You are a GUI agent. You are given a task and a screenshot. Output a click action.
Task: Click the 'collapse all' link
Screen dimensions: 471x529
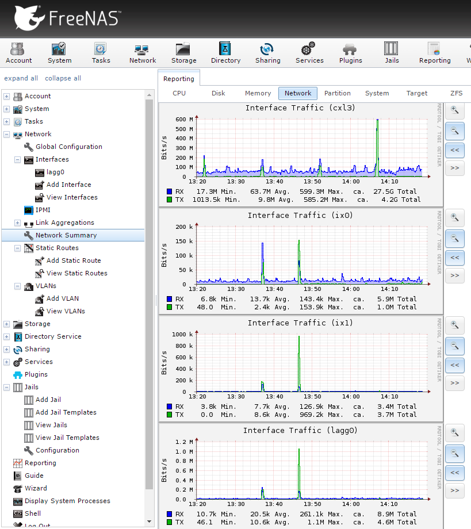63,78
